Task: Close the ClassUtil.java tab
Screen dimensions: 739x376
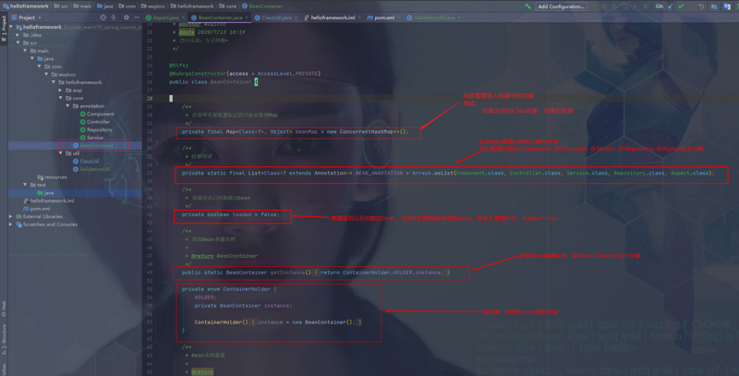Action: pos(296,18)
